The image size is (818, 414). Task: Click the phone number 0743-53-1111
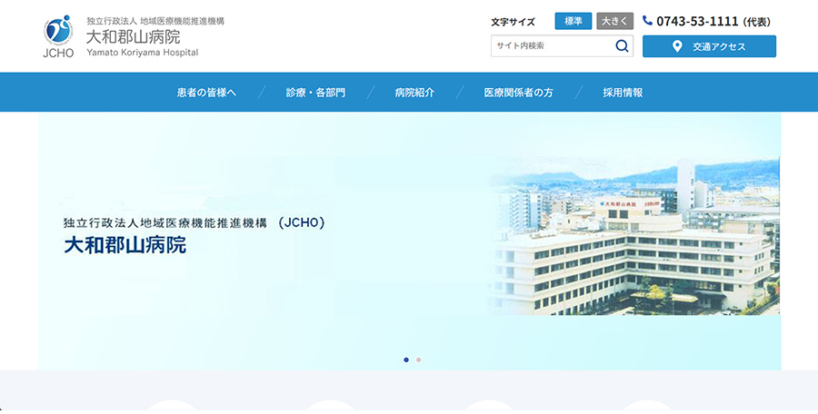click(697, 22)
